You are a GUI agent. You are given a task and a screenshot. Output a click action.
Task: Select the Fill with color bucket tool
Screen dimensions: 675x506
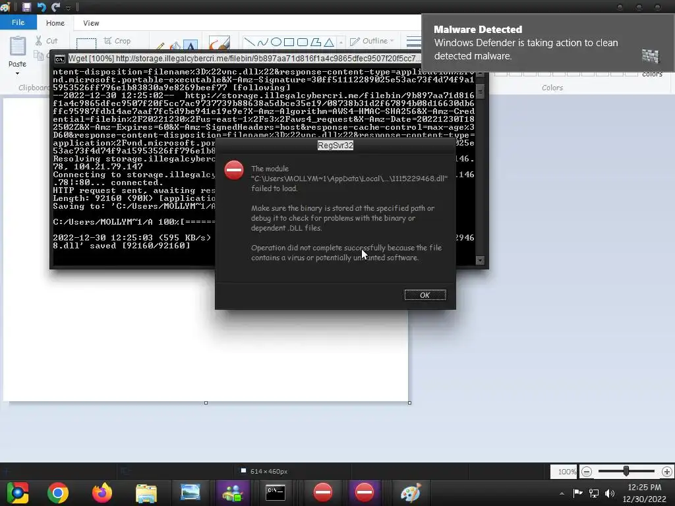pos(175,45)
